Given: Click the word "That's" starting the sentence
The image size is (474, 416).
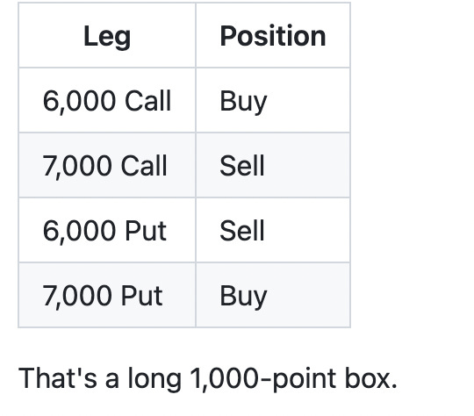Looking at the screenshot, I should click(58, 378).
